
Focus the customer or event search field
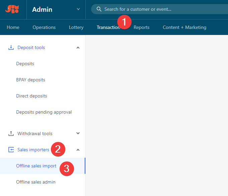pos(161,9)
